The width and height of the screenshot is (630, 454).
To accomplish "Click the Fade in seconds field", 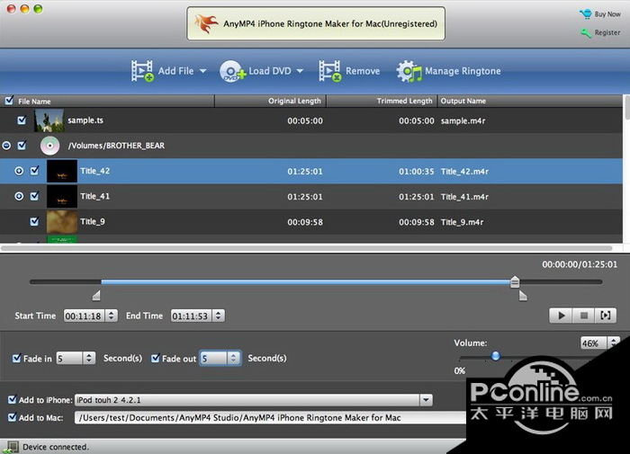I will pos(69,358).
